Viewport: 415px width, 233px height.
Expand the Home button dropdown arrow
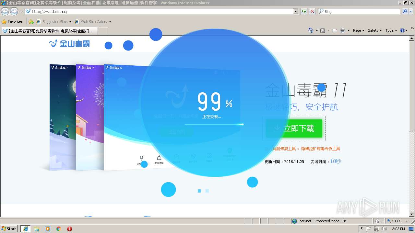(x=317, y=30)
